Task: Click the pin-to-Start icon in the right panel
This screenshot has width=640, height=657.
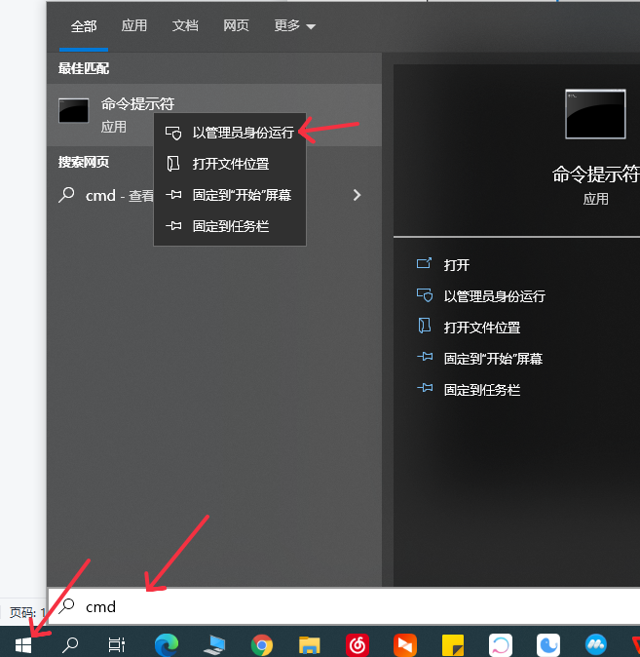Action: [x=425, y=357]
